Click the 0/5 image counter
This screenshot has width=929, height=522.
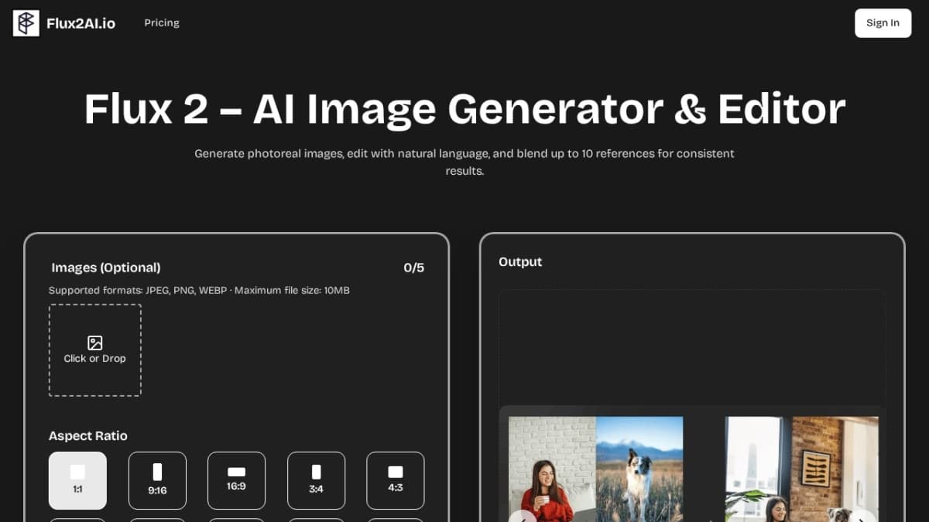413,268
